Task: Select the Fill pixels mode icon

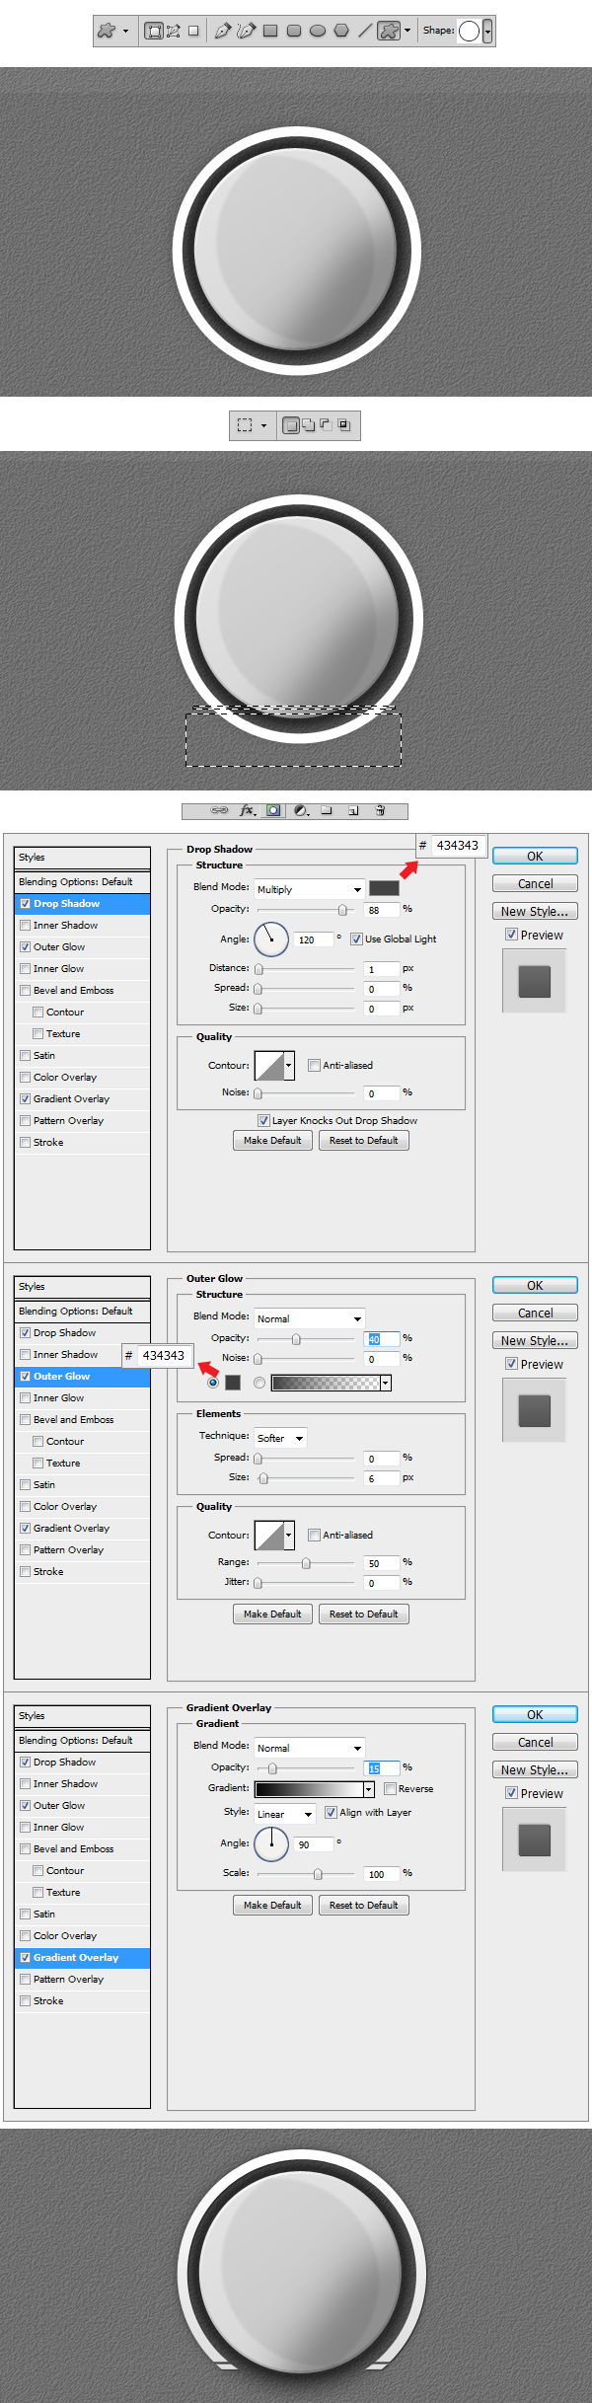Action: pyautogui.click(x=193, y=31)
